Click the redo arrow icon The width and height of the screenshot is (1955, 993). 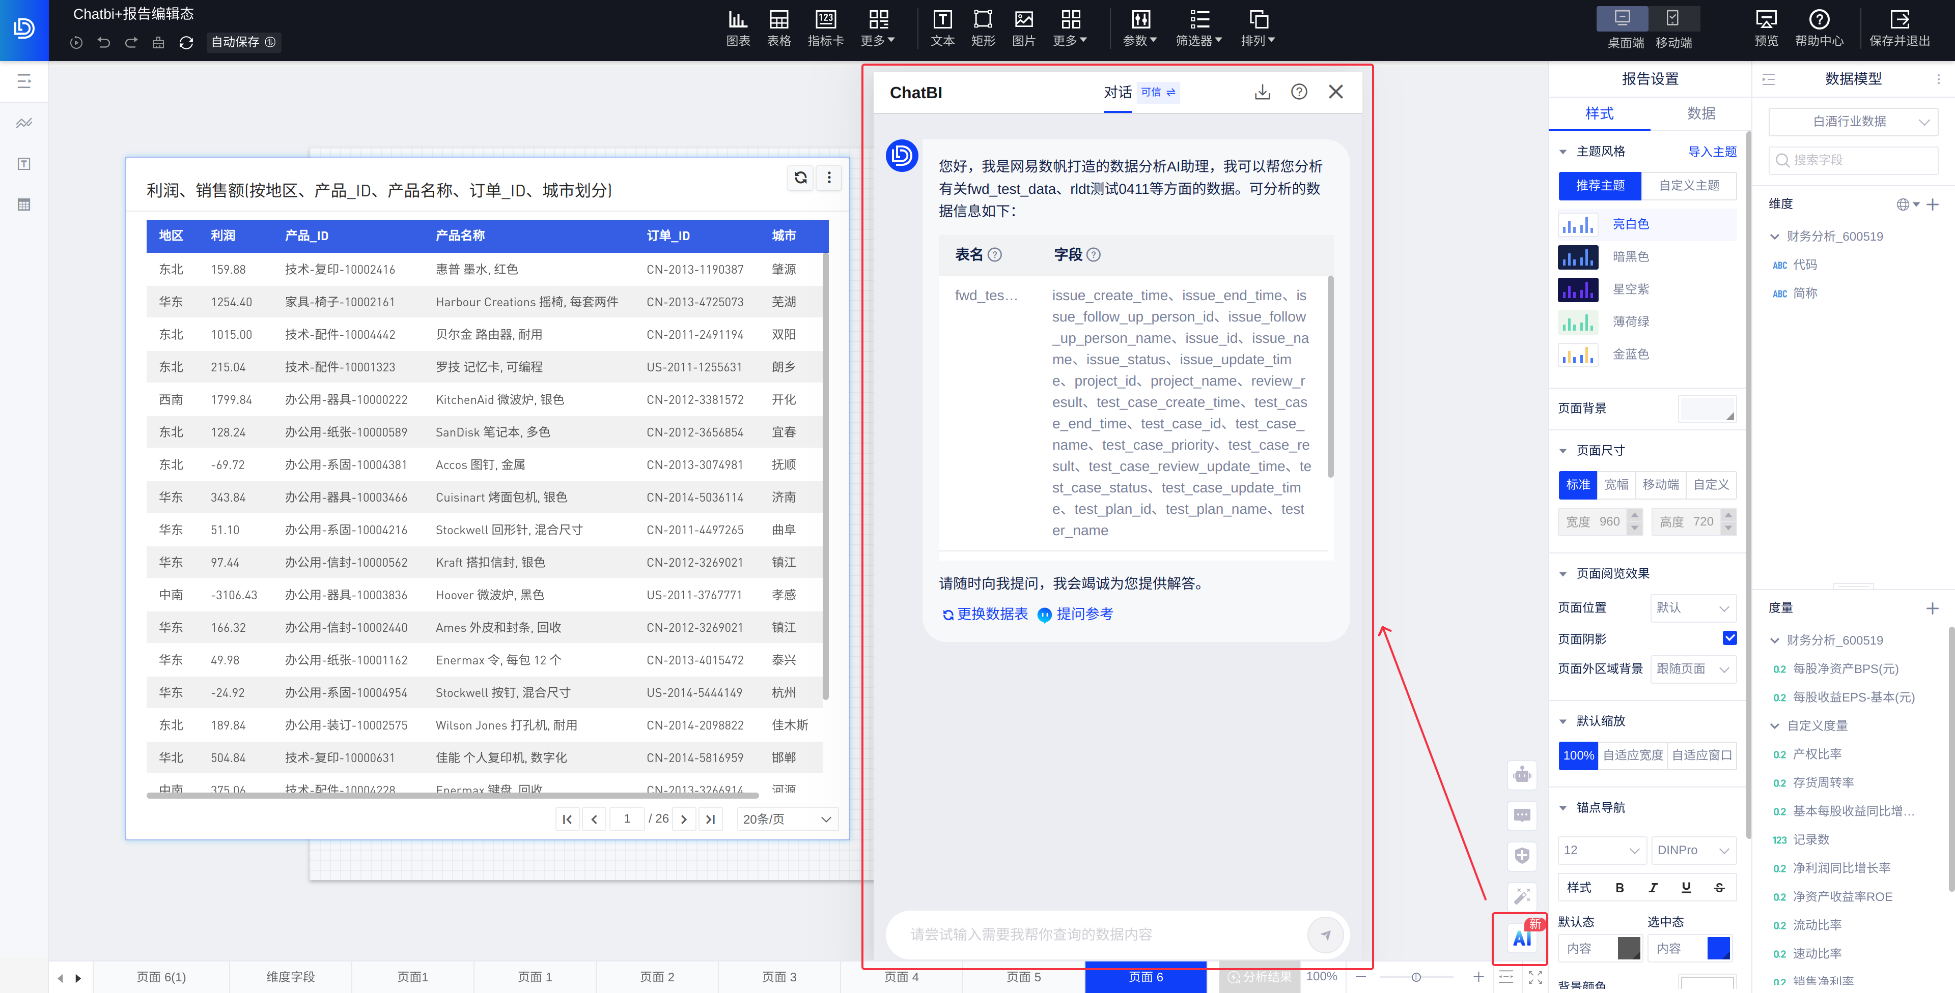[x=131, y=43]
